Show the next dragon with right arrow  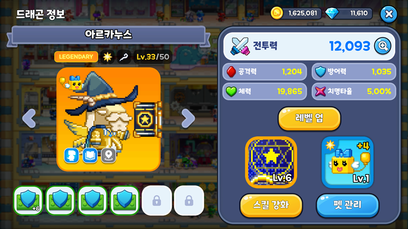188,118
